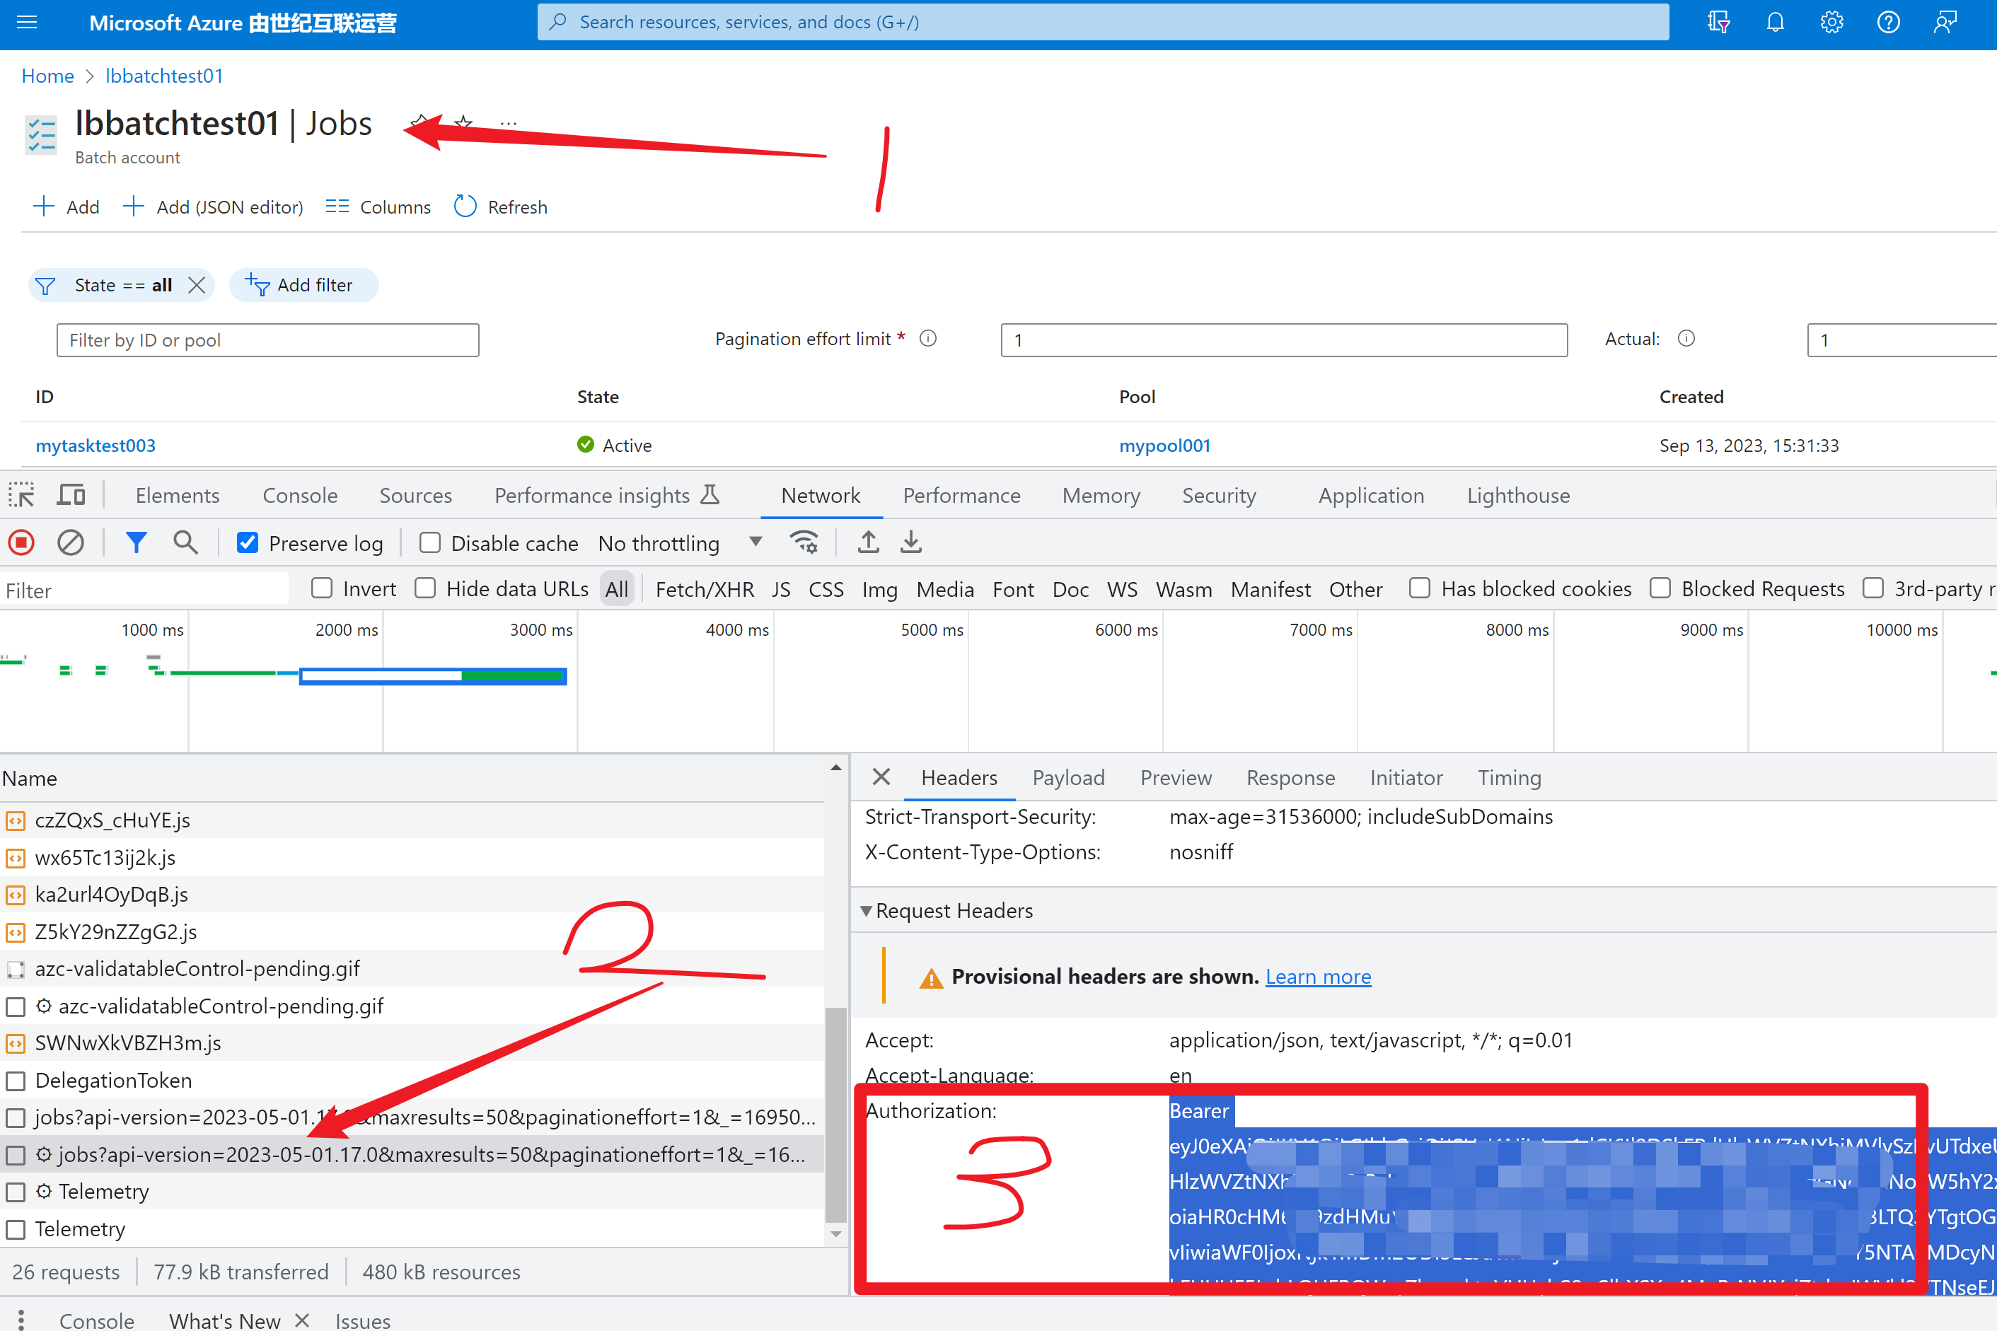The width and height of the screenshot is (1997, 1331).
Task: Check the Hide data URLs checkbox
Action: (x=425, y=588)
